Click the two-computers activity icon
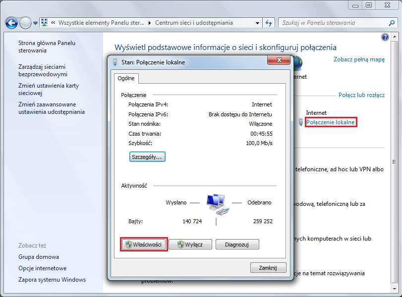402x297 pixels. click(x=217, y=204)
